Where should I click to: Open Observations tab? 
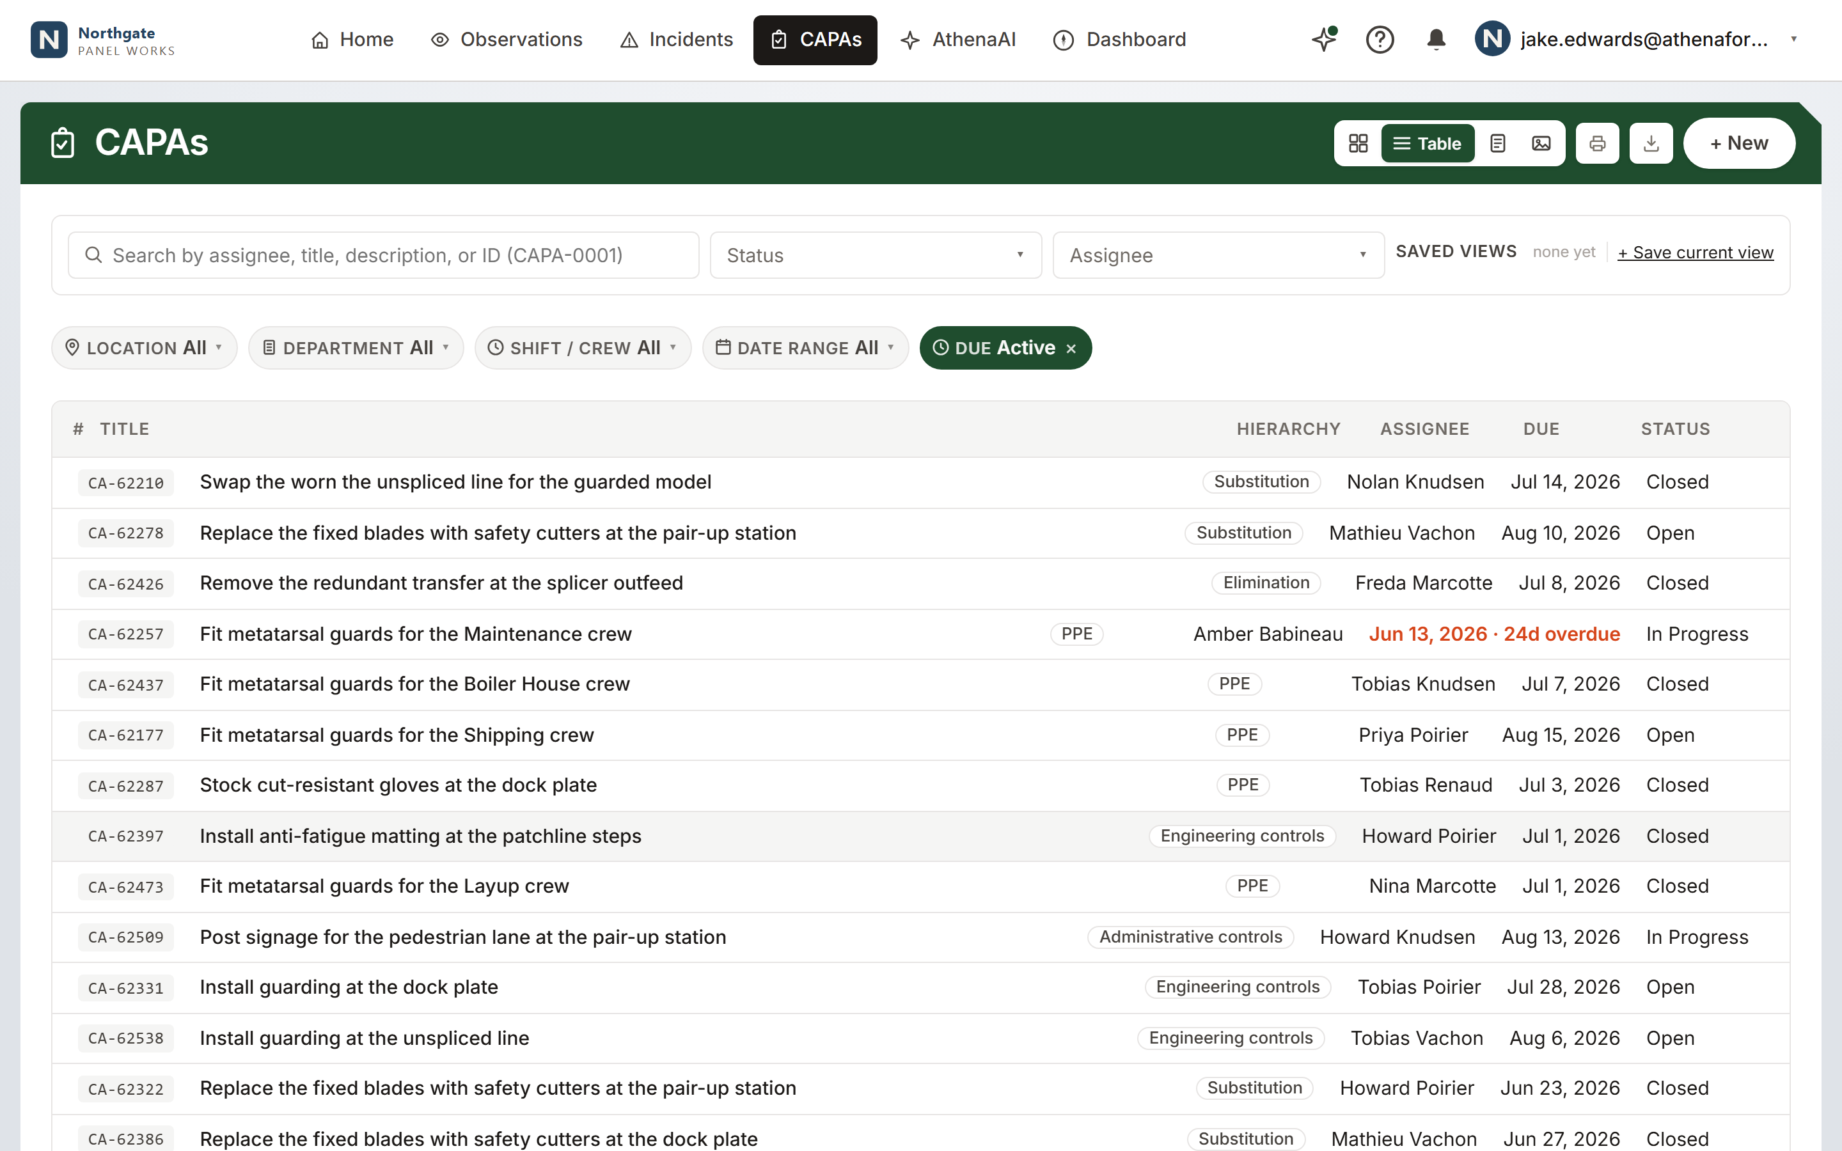click(x=506, y=40)
